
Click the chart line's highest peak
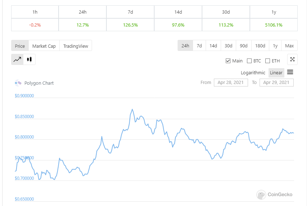[132, 109]
